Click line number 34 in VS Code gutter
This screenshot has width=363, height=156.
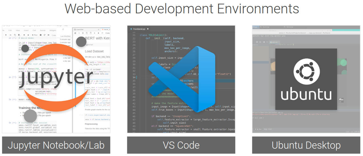[134, 77]
